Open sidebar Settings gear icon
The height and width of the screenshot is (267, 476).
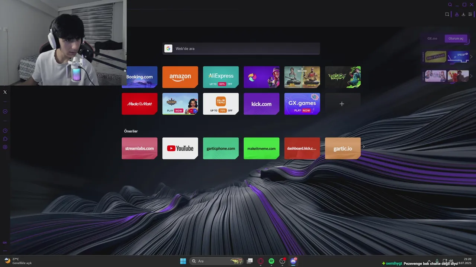click(5, 147)
